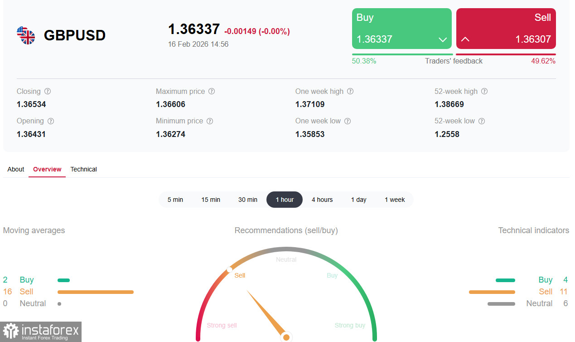The image size is (575, 342).
Task: Open help icon next to 52-week low
Action: point(482,121)
